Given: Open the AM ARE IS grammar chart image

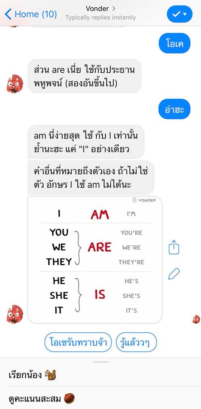Looking at the screenshot, I should pos(95,260).
